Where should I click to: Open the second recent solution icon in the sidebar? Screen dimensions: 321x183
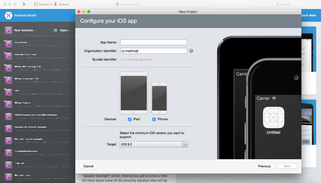[9, 56]
